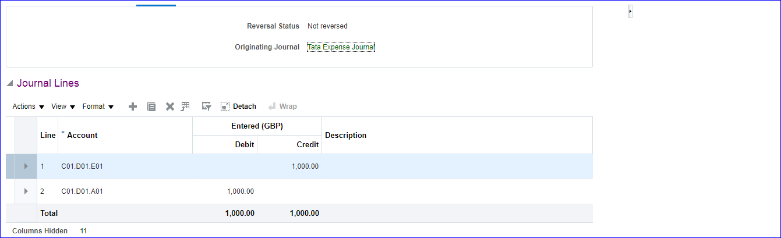Collapse the Journal Lines section
Screen dimensions: 781x238
click(x=10, y=84)
